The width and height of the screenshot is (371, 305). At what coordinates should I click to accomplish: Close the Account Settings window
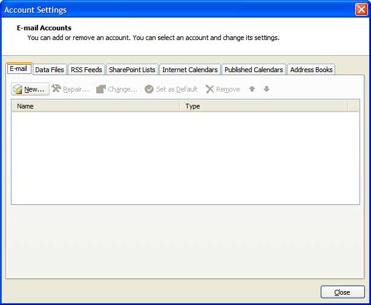click(361, 10)
